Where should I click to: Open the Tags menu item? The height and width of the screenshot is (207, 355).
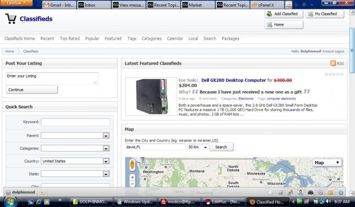[x=132, y=38]
